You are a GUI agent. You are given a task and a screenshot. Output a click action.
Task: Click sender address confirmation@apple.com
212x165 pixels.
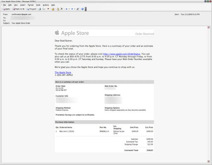[x=21, y=14]
